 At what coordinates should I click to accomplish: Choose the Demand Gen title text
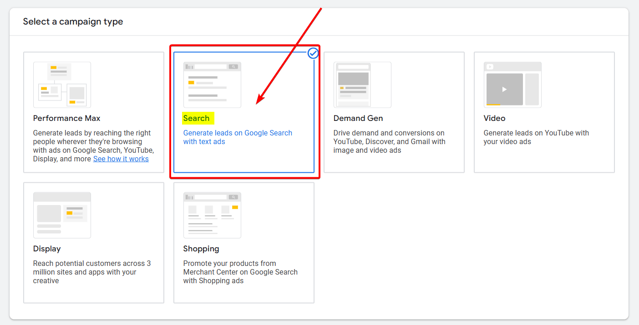[358, 118]
